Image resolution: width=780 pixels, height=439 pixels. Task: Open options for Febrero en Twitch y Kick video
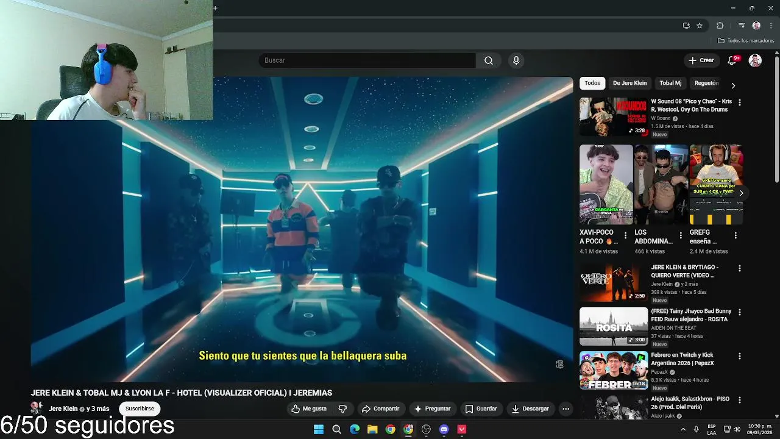tap(740, 356)
